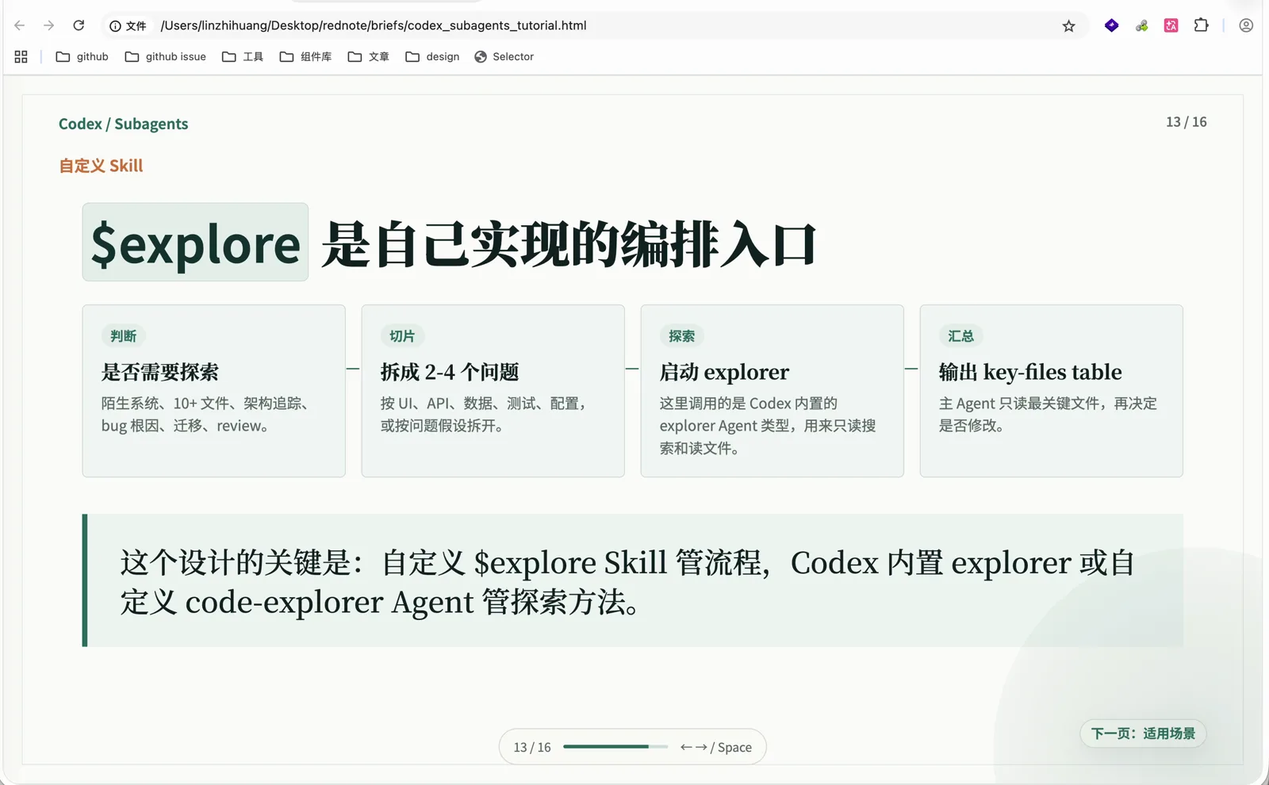Click the key design quote callout text
The image size is (1269, 785).
(627, 582)
